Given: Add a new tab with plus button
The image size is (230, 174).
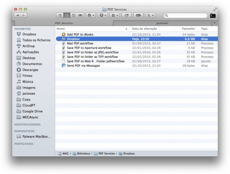Looking at the screenshot, I should (x=215, y=23).
